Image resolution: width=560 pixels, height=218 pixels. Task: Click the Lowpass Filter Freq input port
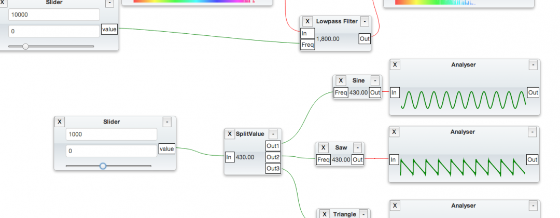pyautogui.click(x=307, y=45)
